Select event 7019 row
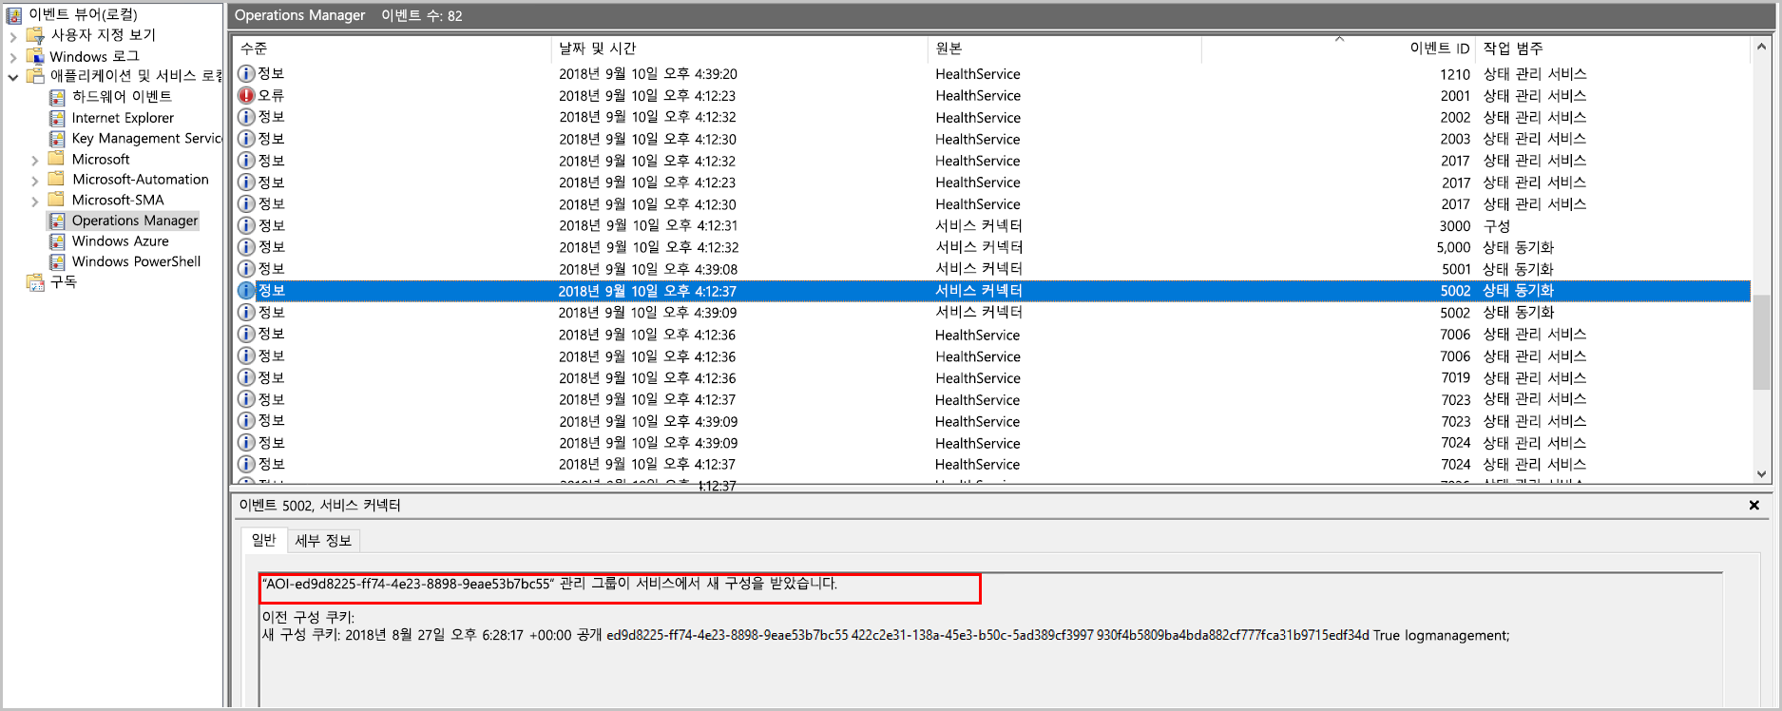 pyautogui.click(x=991, y=377)
